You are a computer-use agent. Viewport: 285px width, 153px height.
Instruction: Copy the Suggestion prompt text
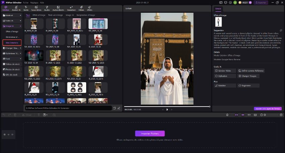pyautogui.click(x=281, y=30)
